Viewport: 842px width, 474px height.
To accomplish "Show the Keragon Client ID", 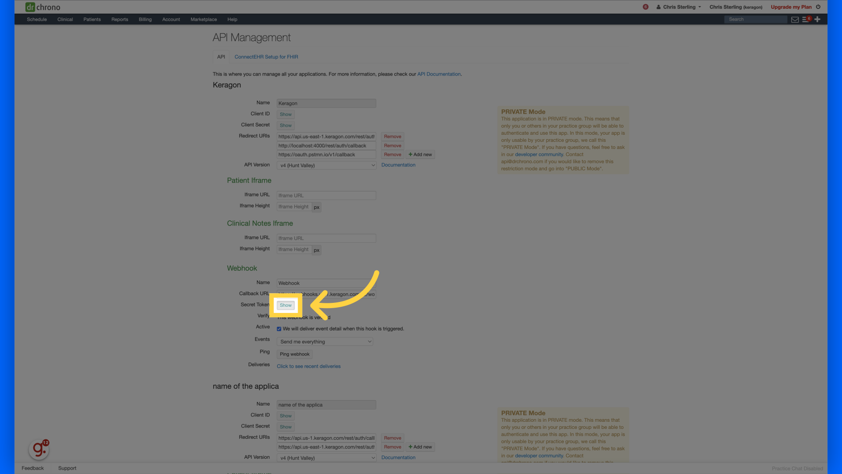I will pyautogui.click(x=285, y=114).
